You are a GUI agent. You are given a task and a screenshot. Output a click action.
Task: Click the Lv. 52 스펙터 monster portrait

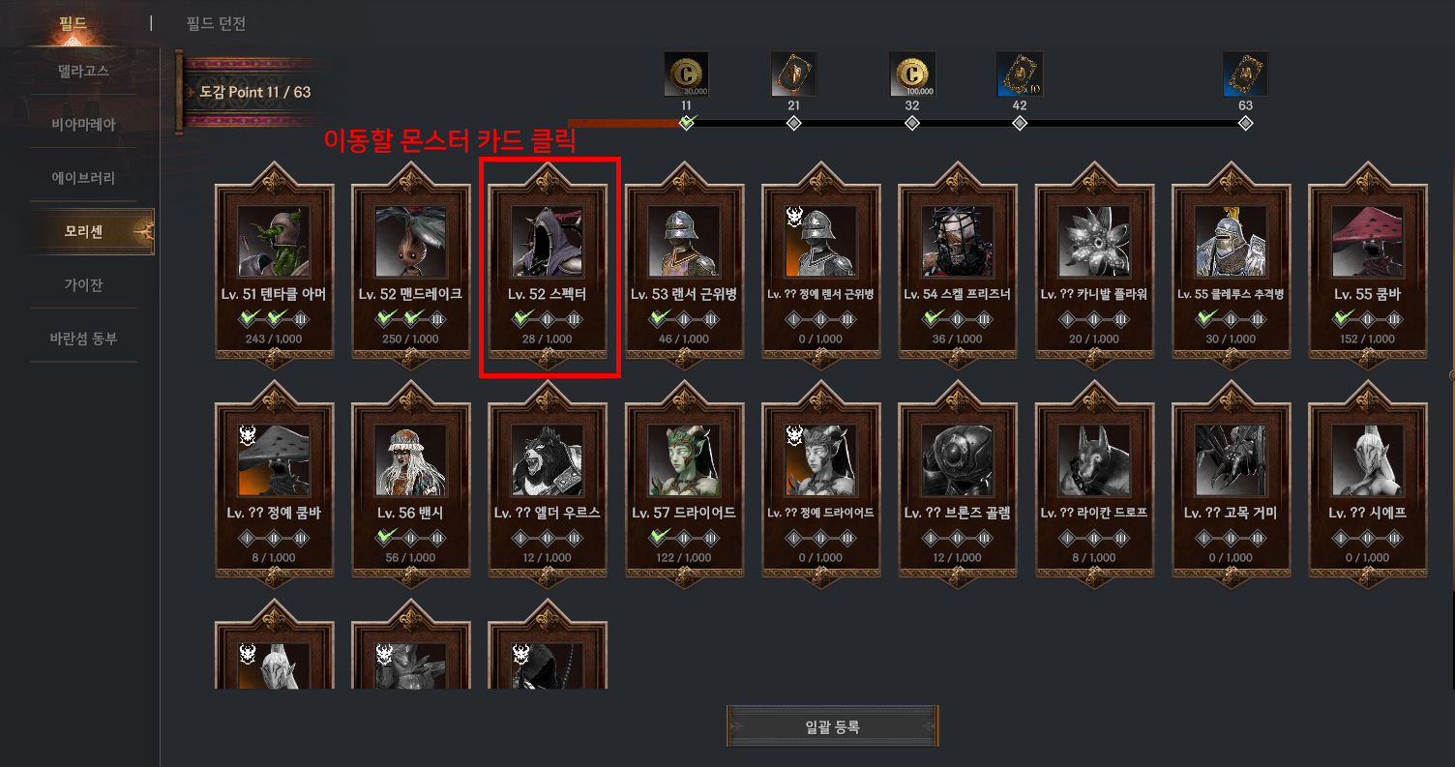click(549, 242)
